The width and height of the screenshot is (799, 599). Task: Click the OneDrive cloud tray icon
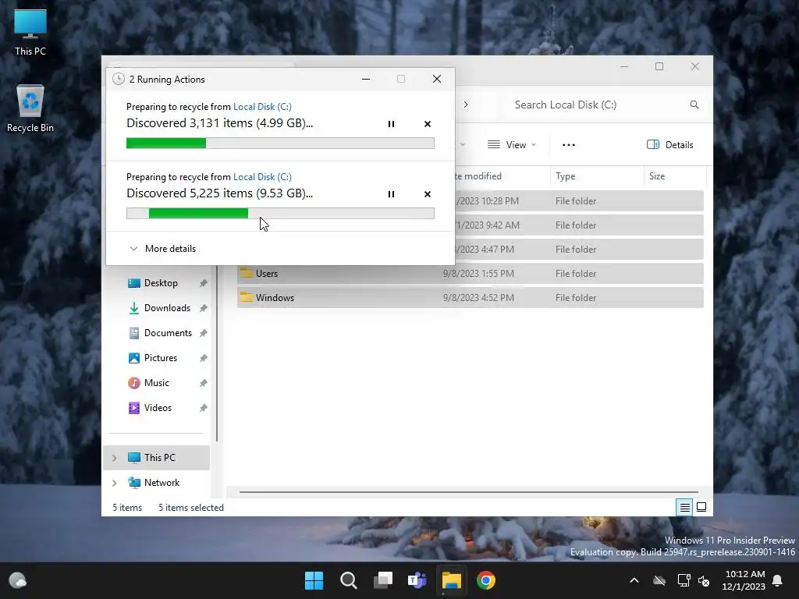point(659,580)
